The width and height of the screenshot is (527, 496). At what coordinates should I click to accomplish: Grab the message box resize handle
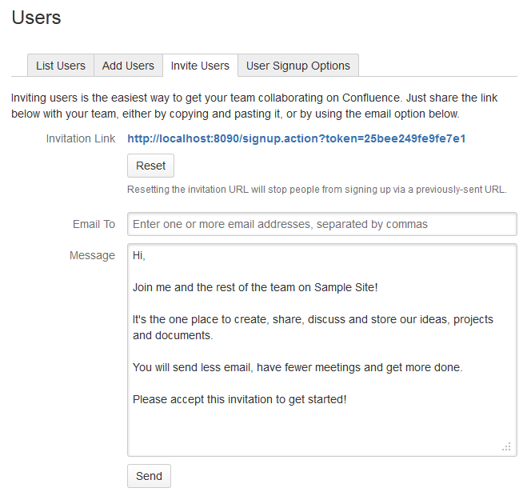pos(506,446)
